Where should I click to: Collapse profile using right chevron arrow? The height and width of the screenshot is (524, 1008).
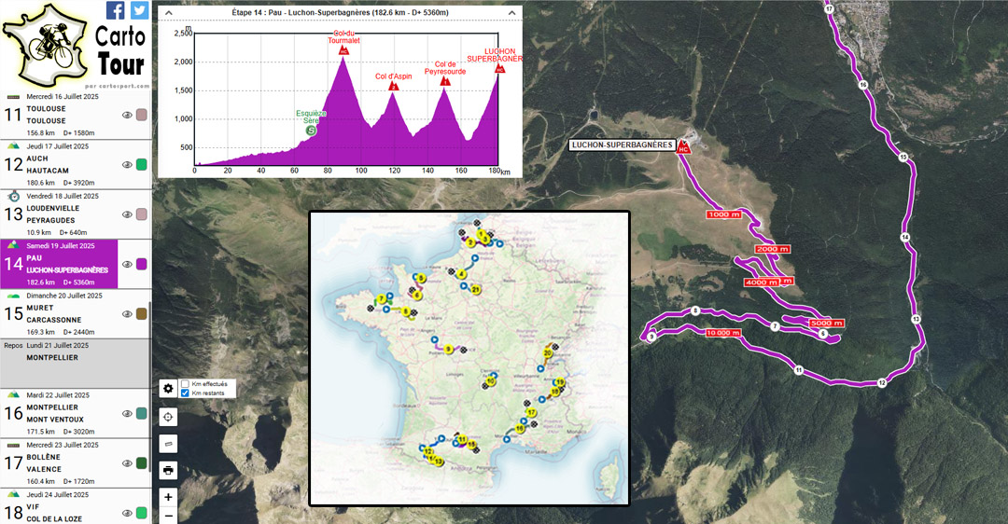513,14
